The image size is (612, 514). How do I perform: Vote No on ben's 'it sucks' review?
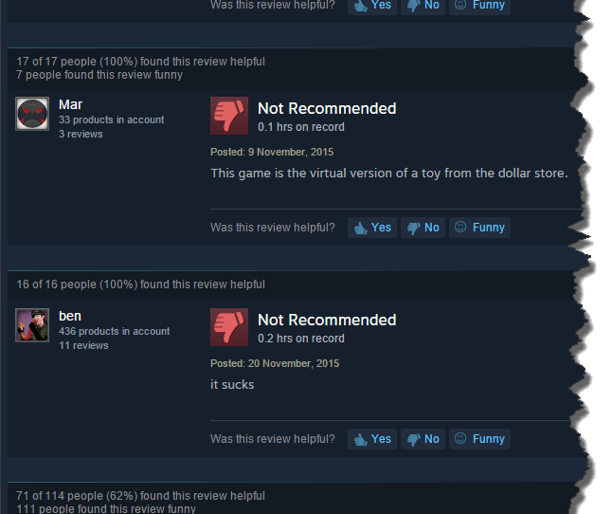tap(423, 439)
